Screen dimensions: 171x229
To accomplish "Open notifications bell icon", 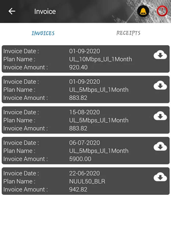I will pos(143,11).
